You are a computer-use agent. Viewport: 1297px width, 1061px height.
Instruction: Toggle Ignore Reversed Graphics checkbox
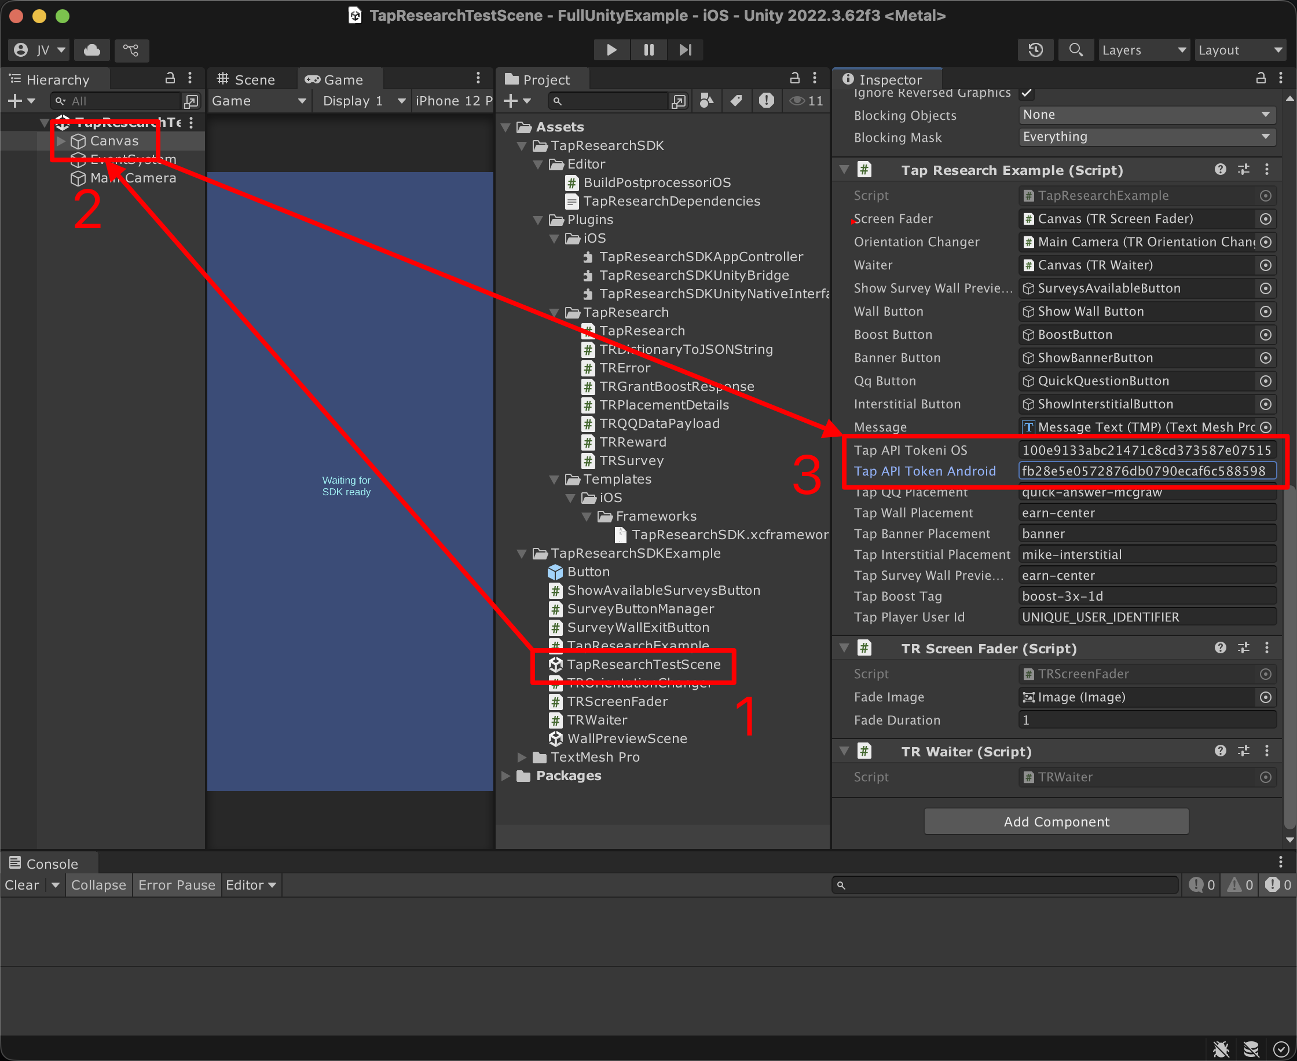point(1027,93)
